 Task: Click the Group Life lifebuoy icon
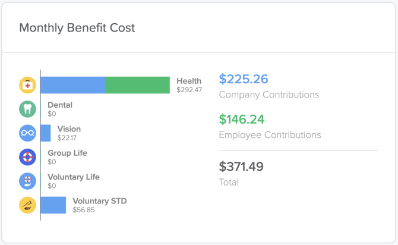coord(27,157)
